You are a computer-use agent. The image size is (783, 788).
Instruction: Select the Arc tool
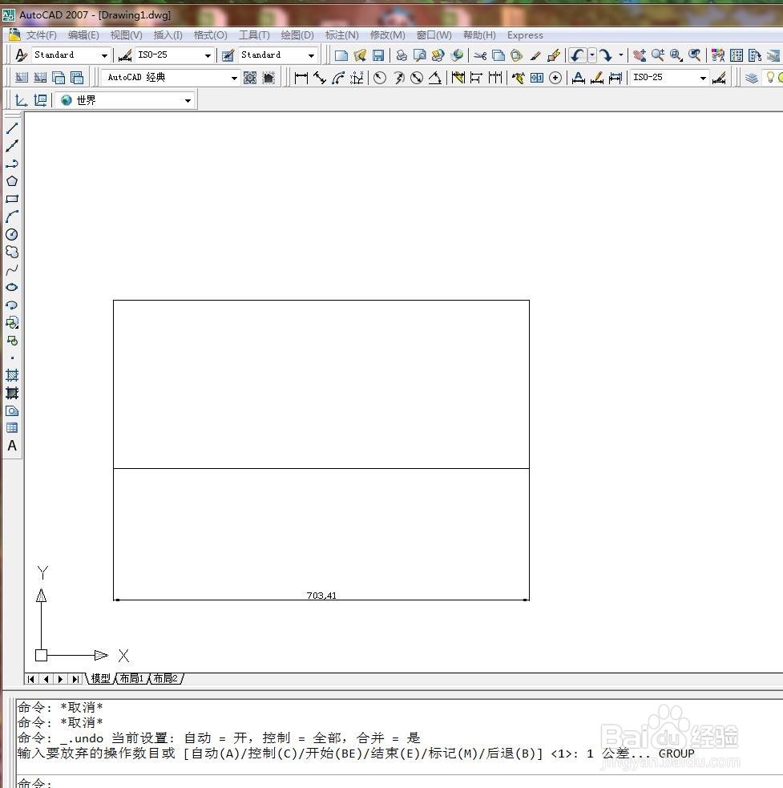pos(12,216)
